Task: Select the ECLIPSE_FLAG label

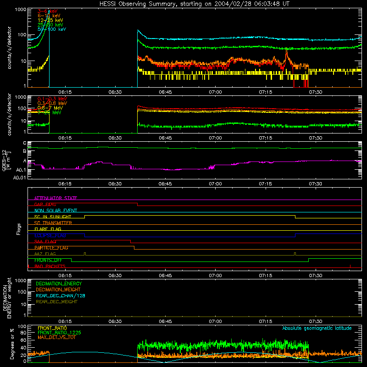Action: tap(50, 235)
